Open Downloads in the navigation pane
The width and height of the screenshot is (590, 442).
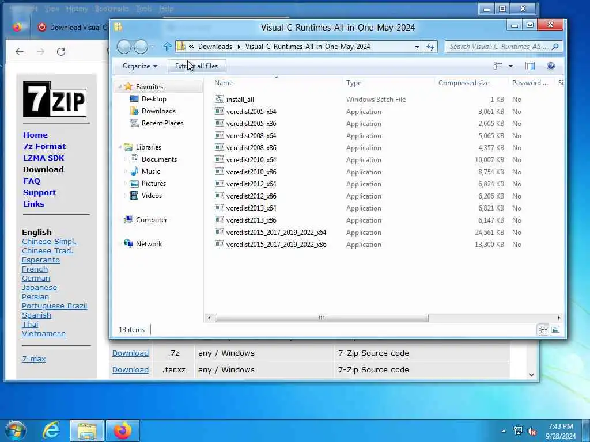tap(158, 111)
